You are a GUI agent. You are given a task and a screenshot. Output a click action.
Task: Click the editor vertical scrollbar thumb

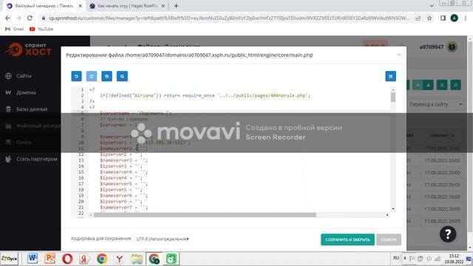tap(392, 98)
